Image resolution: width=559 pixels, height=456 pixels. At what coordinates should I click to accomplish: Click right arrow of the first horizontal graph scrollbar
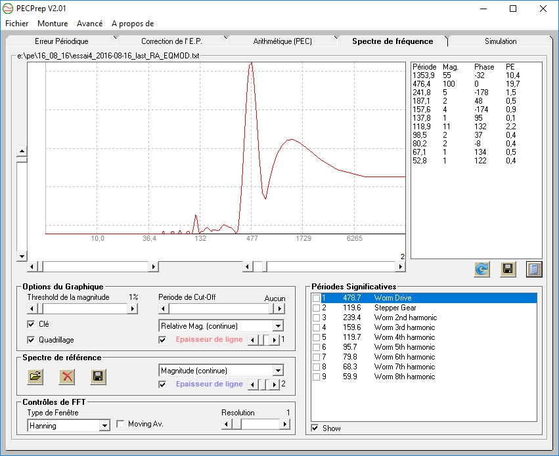(x=153, y=266)
